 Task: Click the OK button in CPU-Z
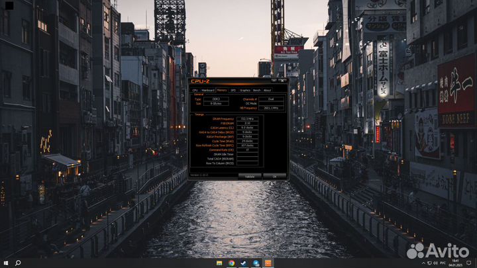point(274,176)
